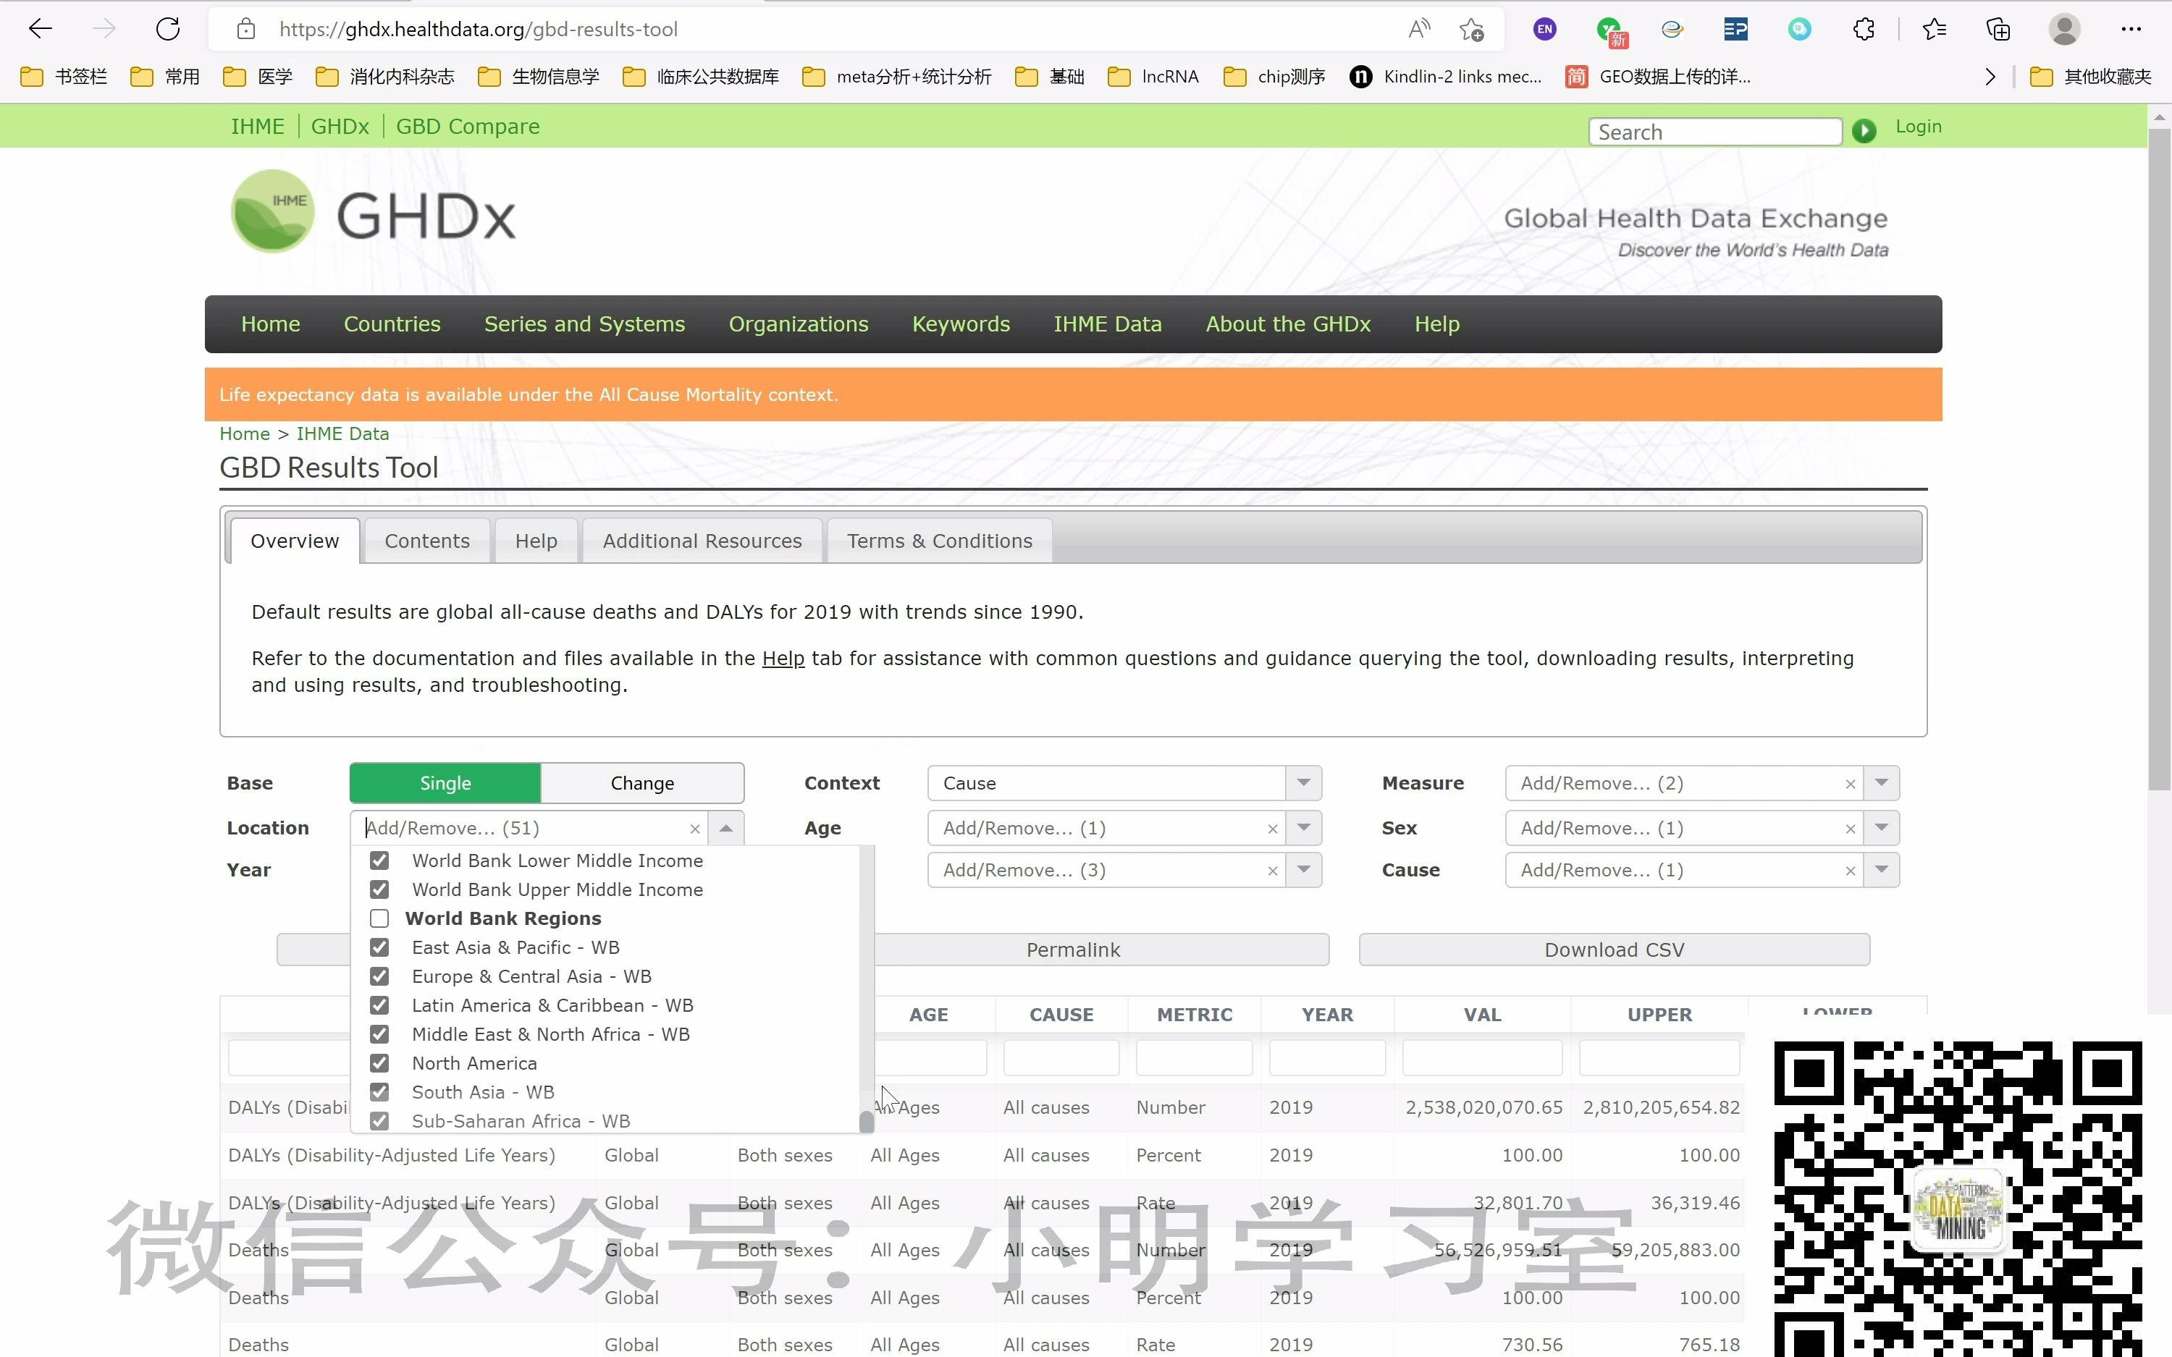Open Series and Systems menu item
This screenshot has width=2172, height=1357.
coord(584,324)
